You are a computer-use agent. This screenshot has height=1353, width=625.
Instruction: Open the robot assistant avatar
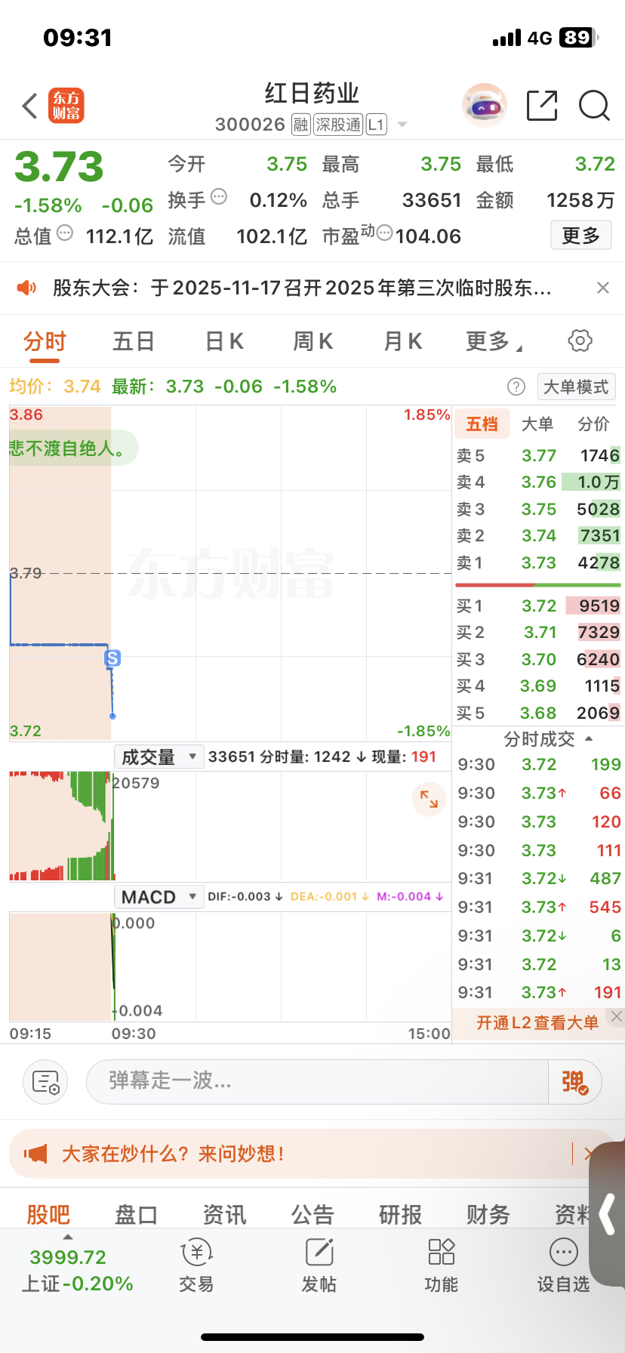tap(484, 106)
